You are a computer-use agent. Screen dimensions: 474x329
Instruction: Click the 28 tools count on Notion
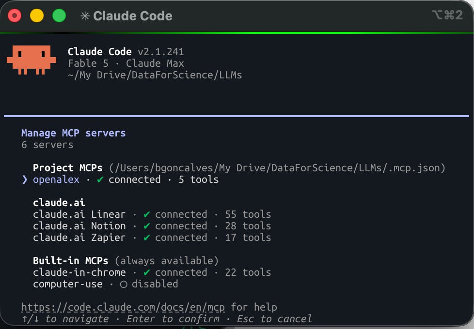(248, 226)
